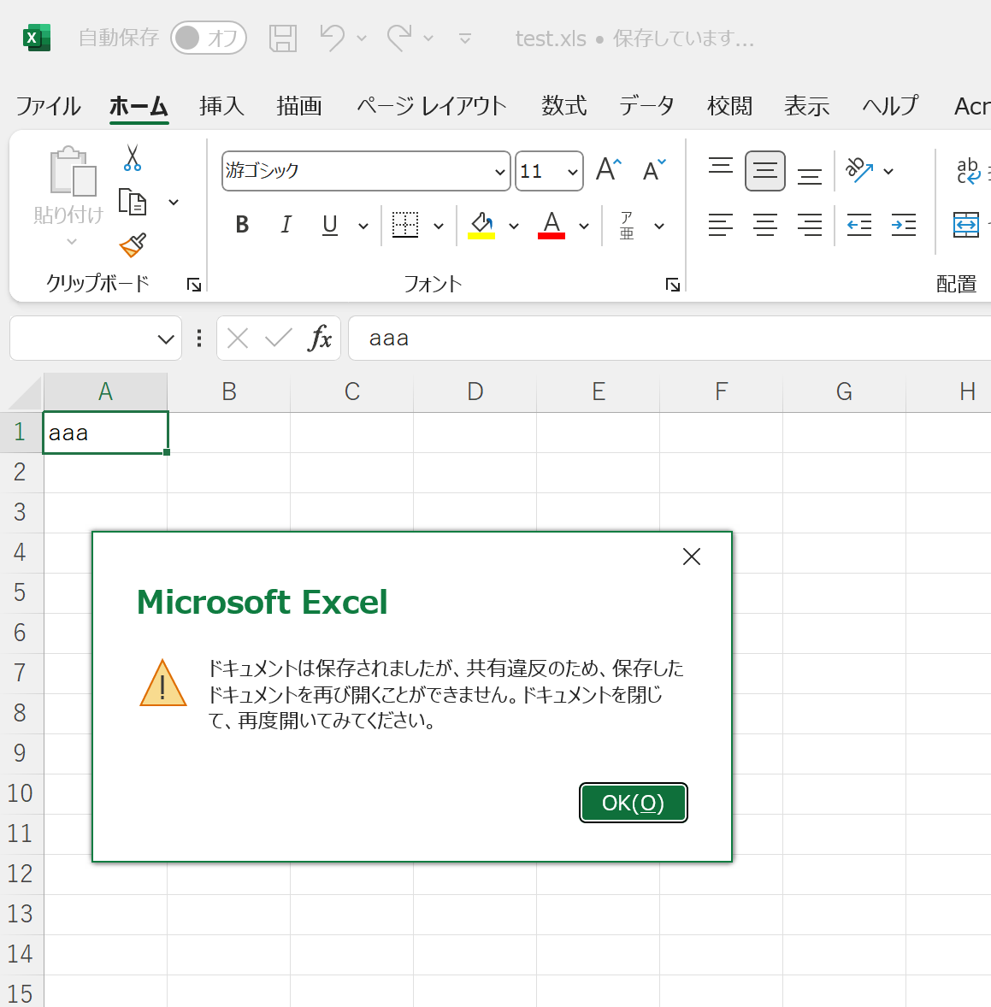Viewport: 991px width, 1007px height.
Task: Open the font name dropdown
Action: point(499,172)
